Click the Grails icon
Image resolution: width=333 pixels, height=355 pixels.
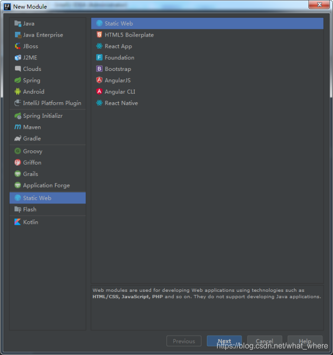(18, 174)
